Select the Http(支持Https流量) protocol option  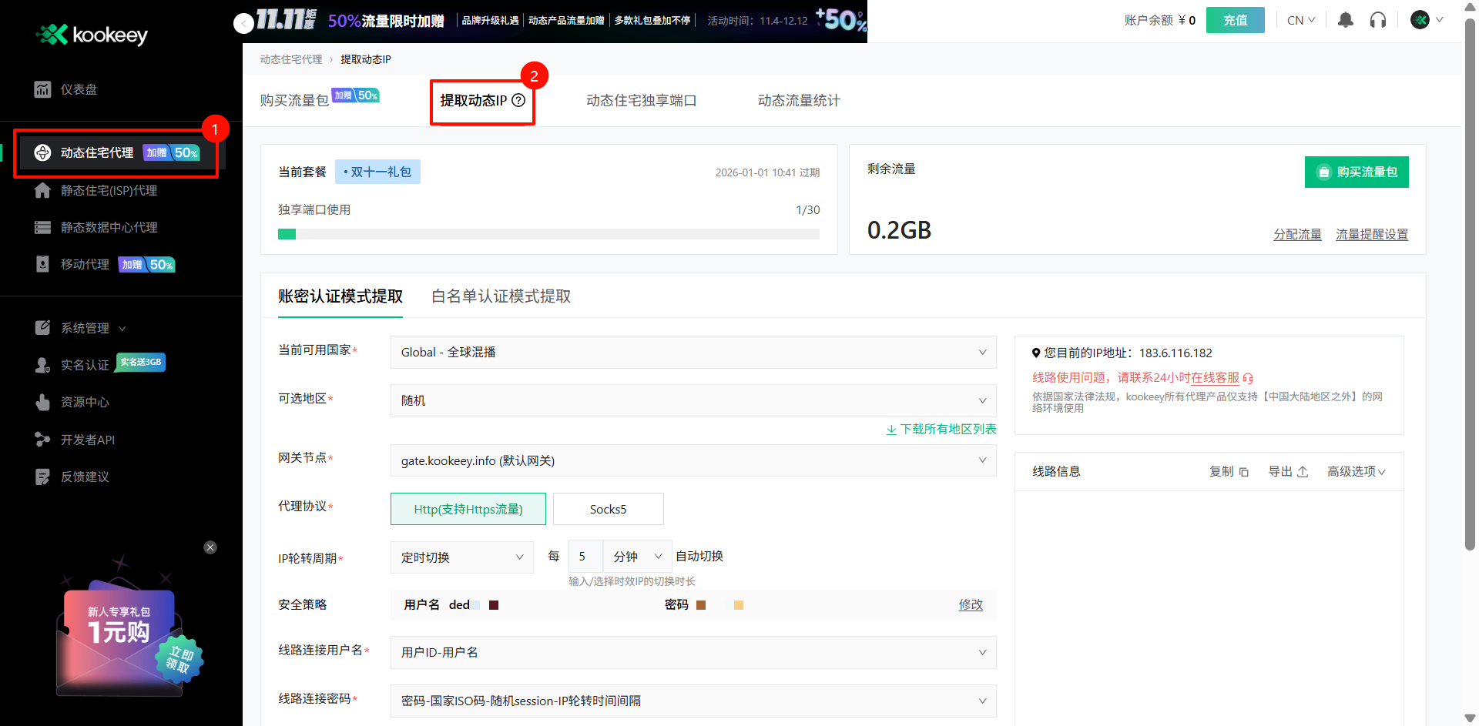pyautogui.click(x=468, y=509)
